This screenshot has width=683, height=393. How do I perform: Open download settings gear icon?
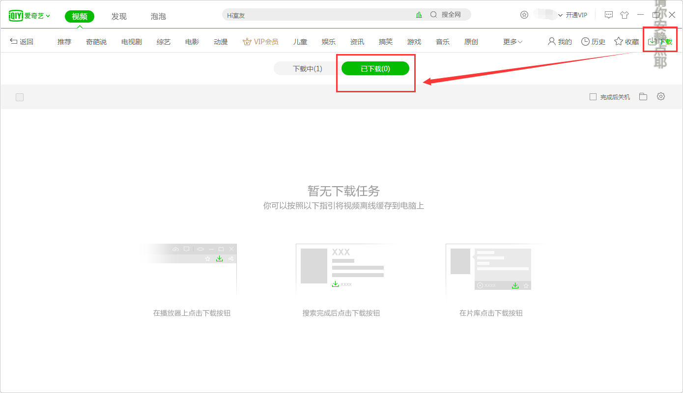click(660, 96)
